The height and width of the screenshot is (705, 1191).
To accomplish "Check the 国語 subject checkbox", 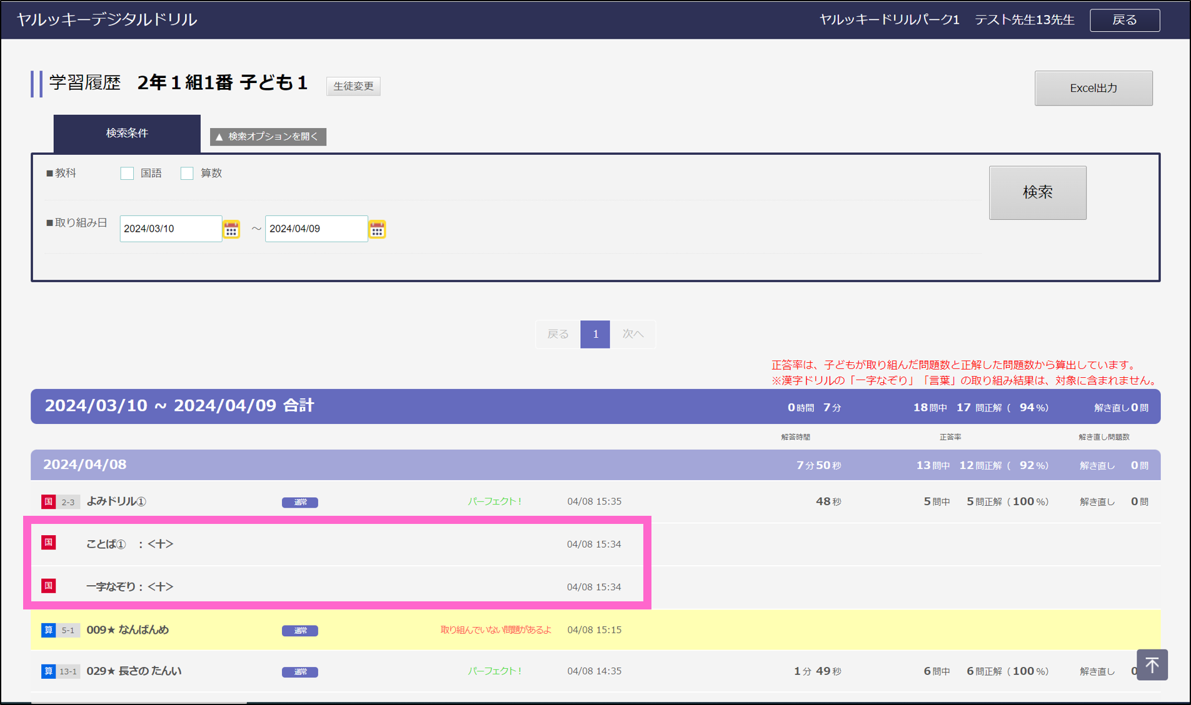I will (x=127, y=174).
